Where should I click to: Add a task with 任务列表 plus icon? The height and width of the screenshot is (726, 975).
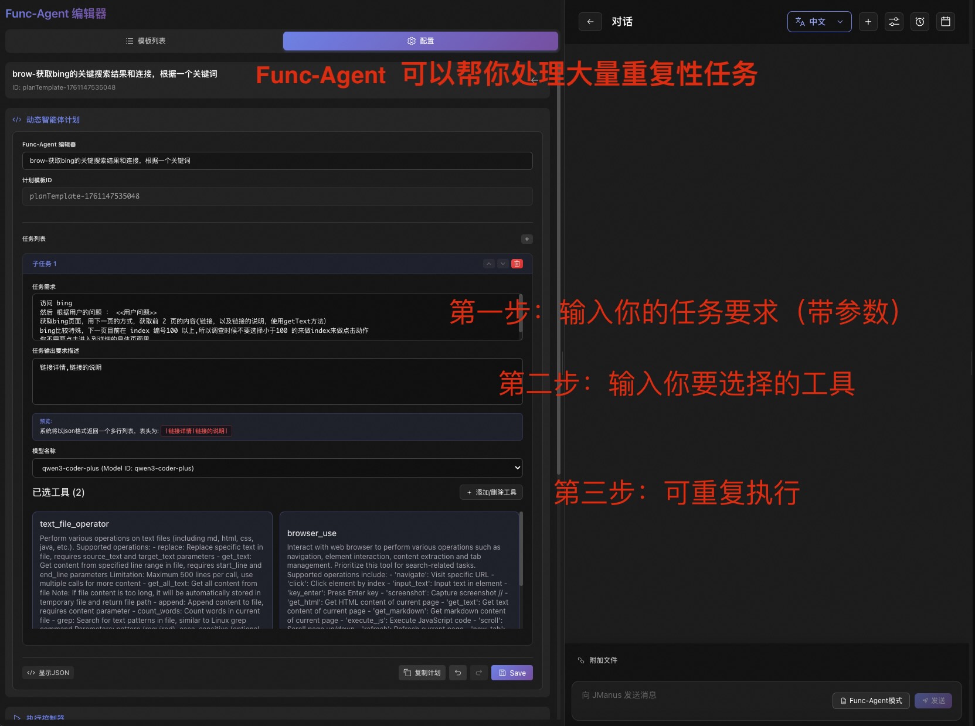[x=526, y=239]
